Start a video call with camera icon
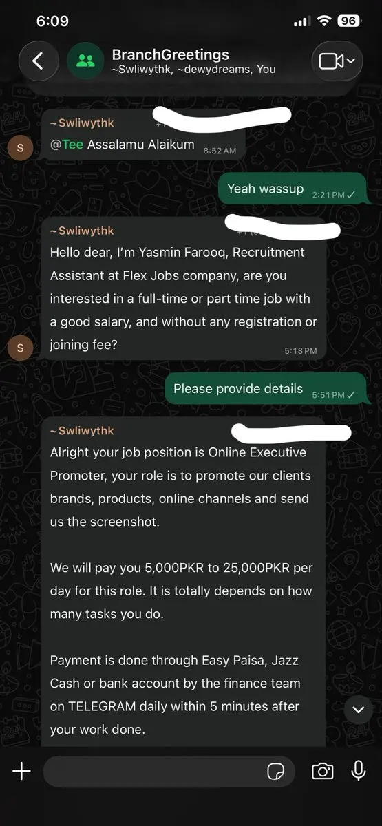Viewport: 382px width, 826px height. pyautogui.click(x=331, y=61)
